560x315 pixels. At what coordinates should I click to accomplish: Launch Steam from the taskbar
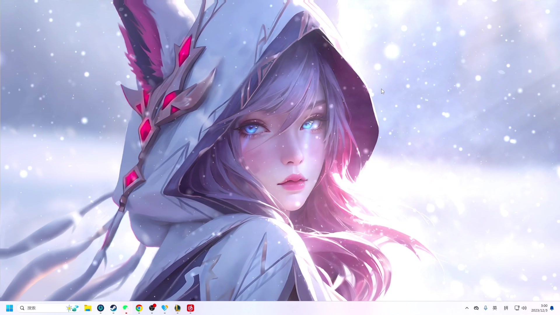tap(113, 308)
